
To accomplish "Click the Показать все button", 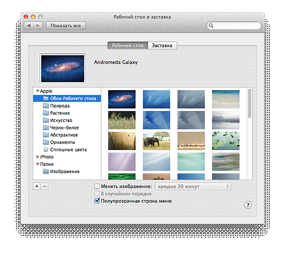I will pos(66,26).
